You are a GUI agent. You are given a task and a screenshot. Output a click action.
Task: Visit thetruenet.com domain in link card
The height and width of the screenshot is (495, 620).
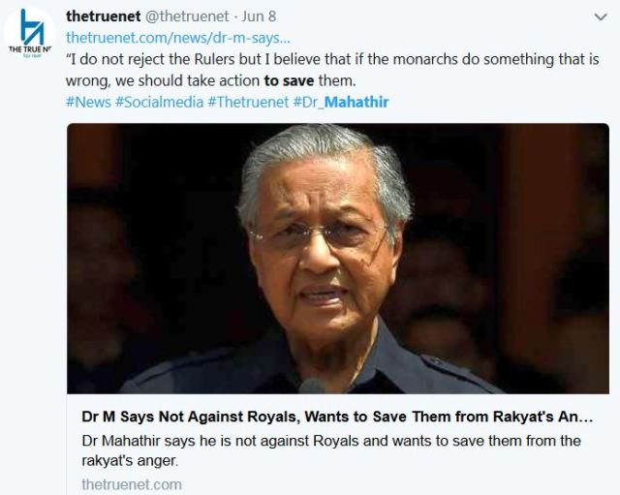(132, 484)
